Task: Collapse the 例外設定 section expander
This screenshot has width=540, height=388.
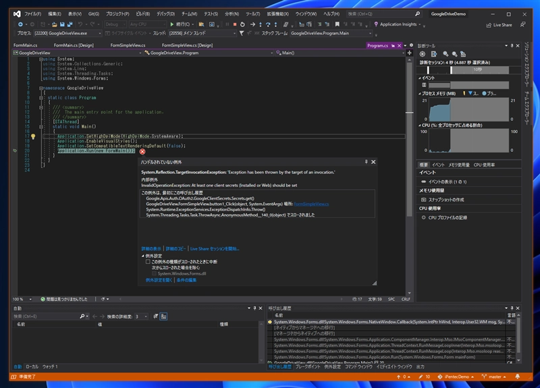Action: tap(142, 256)
